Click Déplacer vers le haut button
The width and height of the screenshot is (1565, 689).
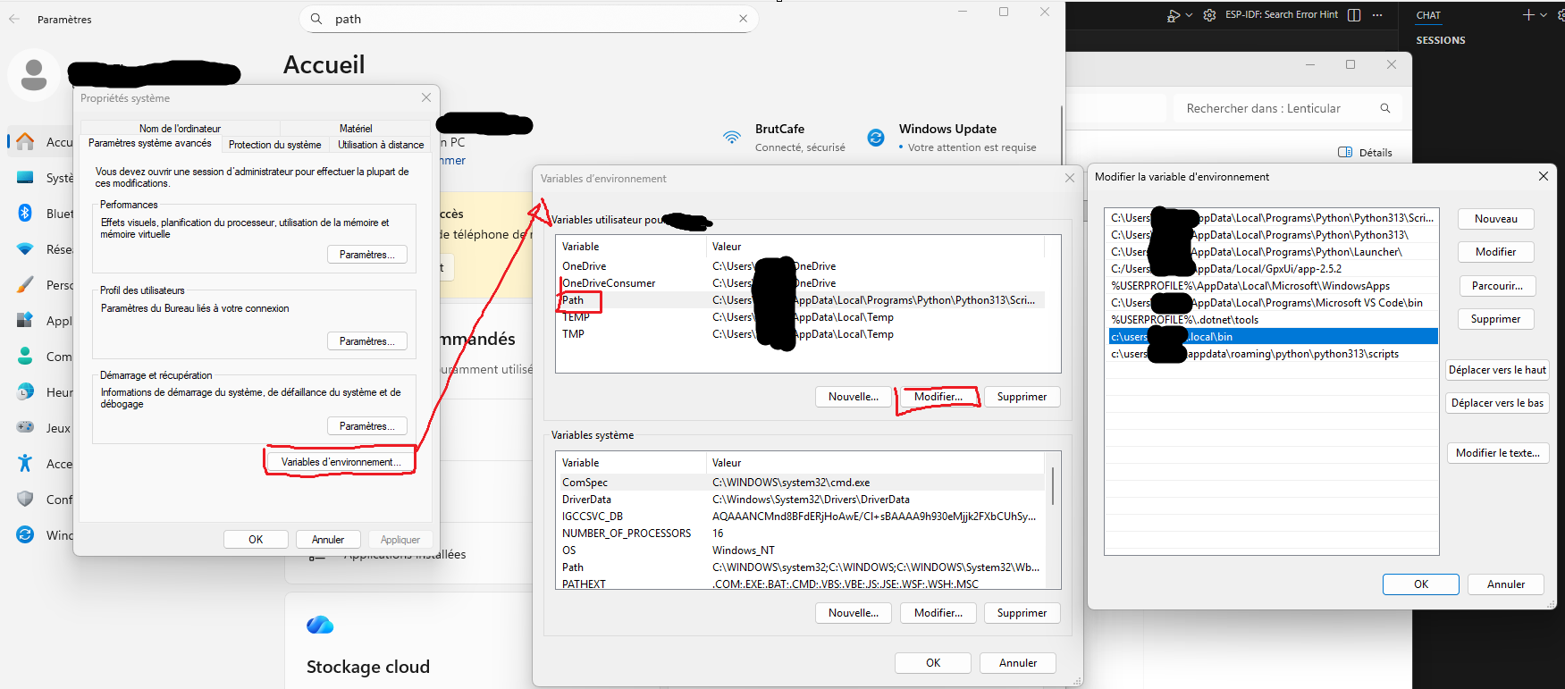(x=1497, y=370)
